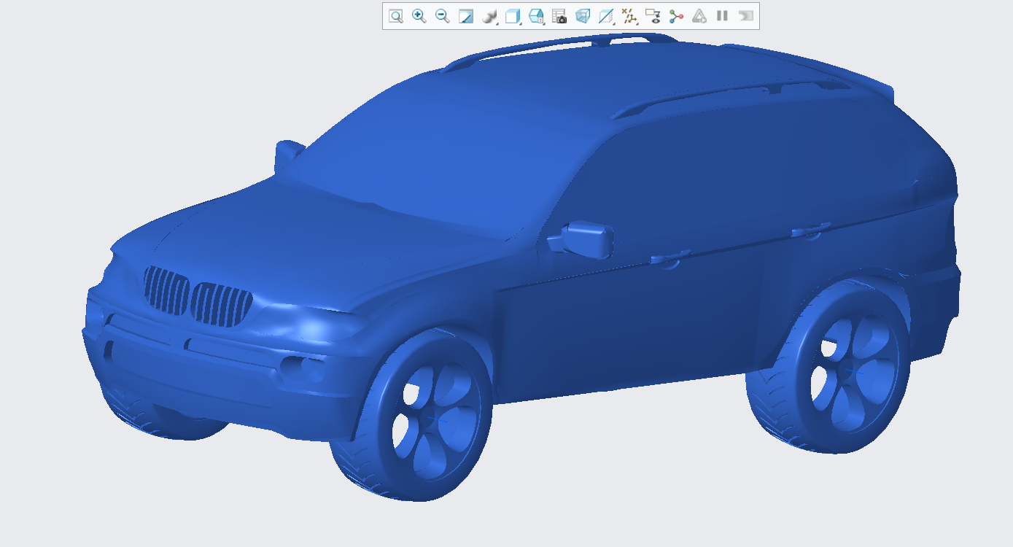
Task: Open the rendering options sphere dropdown
Action: point(490,16)
